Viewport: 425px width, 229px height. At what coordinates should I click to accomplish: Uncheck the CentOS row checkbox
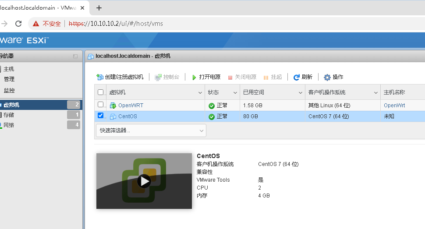tap(101, 116)
